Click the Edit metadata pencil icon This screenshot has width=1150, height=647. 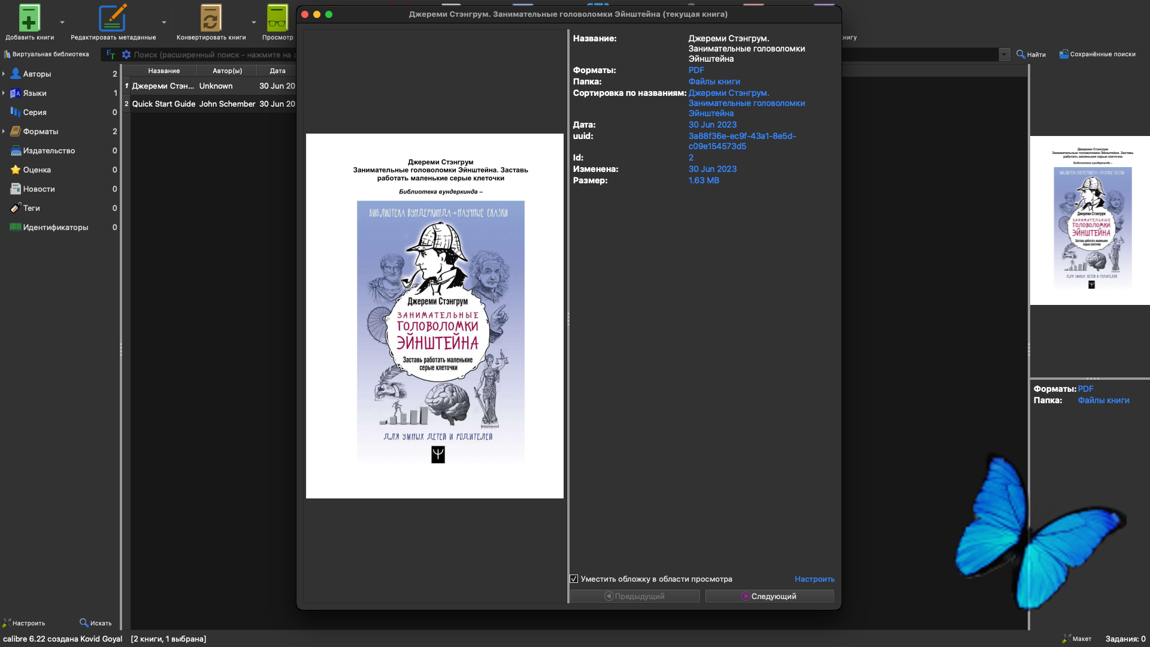click(x=113, y=18)
